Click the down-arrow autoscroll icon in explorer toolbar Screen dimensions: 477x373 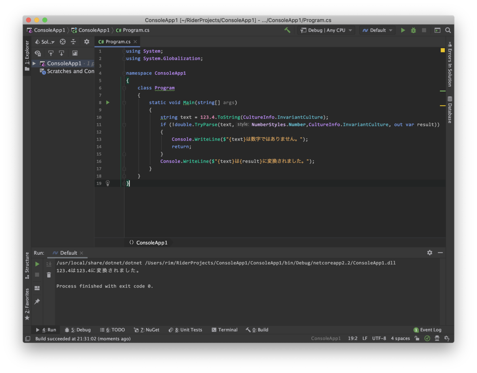(x=61, y=53)
